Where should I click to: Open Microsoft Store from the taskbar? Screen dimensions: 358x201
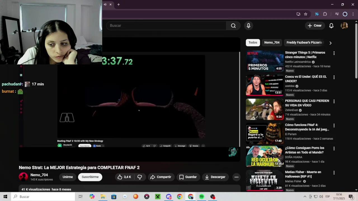click(114, 197)
